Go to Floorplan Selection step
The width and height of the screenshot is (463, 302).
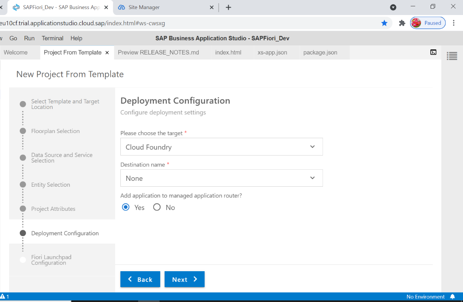56,131
